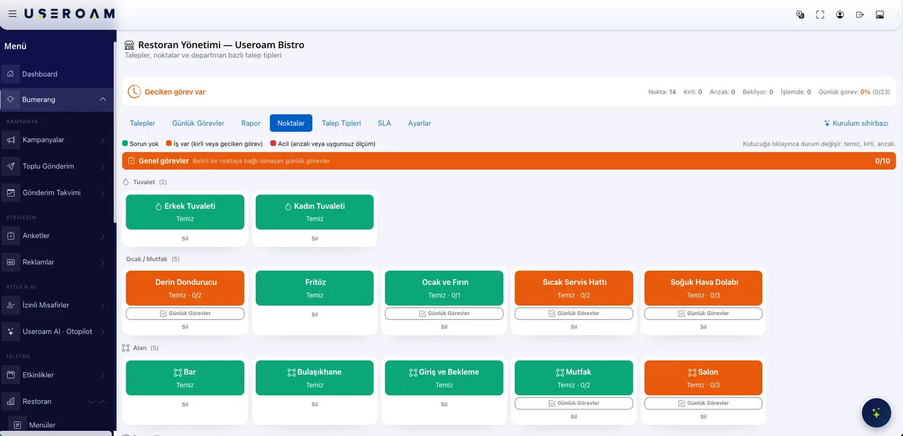Open Günlük Görevler for Salon
Viewport: 903px width, 436px height.
coord(703,403)
